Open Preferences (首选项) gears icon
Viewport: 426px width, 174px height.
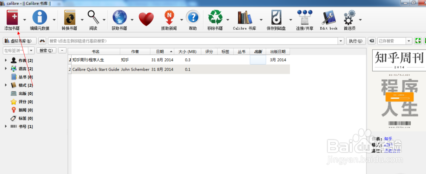350,18
